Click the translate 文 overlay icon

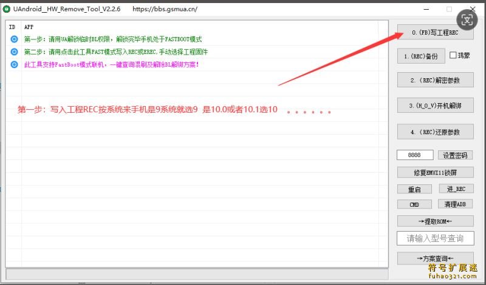point(467,20)
